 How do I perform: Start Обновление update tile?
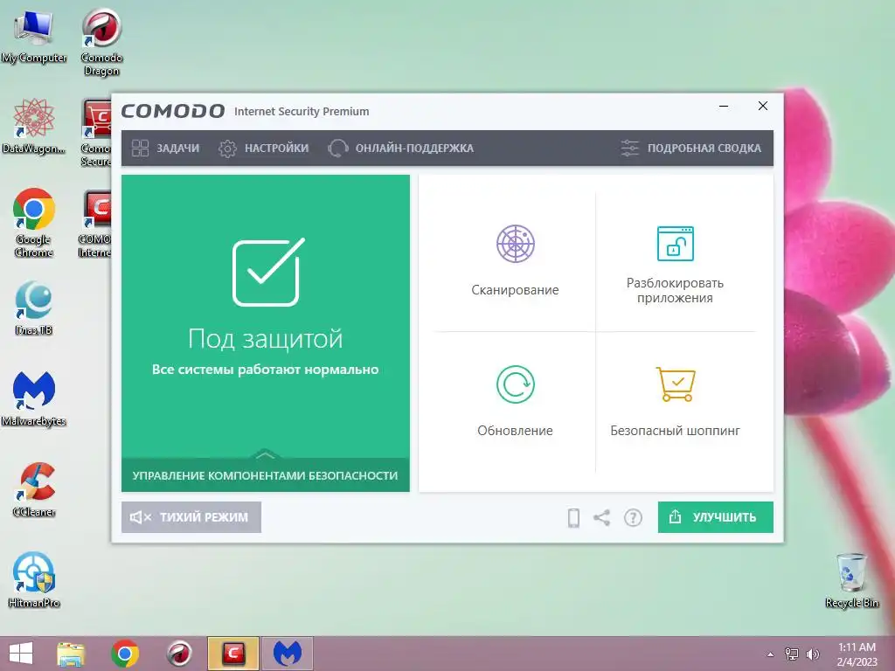(x=515, y=402)
